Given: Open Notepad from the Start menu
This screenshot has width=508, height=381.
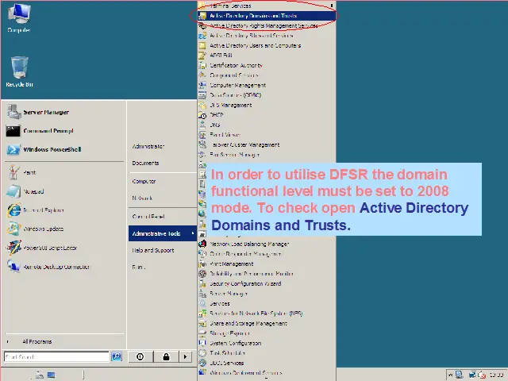Looking at the screenshot, I should 64,191.
